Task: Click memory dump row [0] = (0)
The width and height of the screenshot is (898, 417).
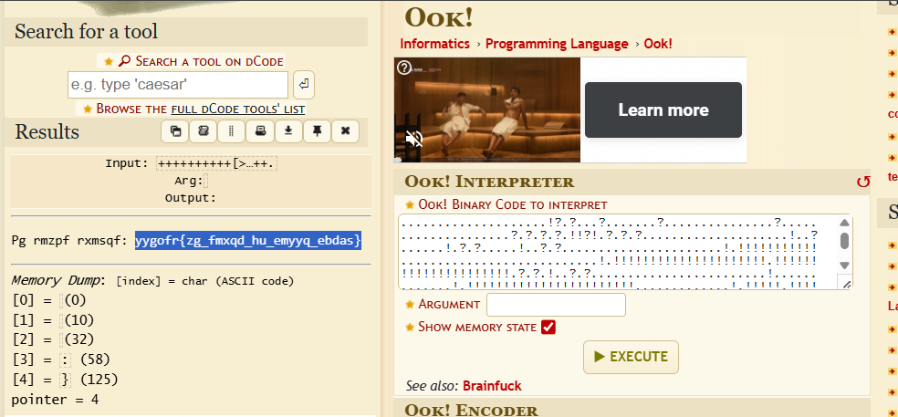Action: (x=48, y=300)
